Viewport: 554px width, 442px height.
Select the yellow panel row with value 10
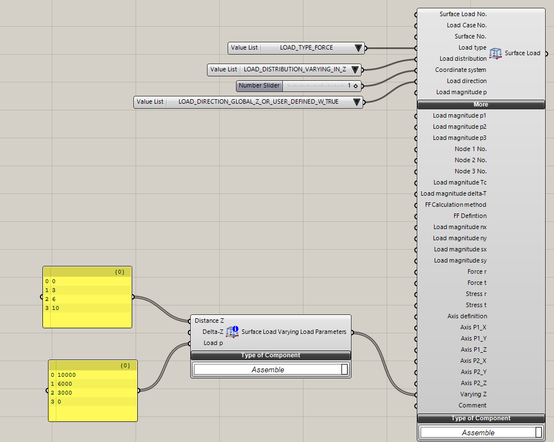pos(87,308)
